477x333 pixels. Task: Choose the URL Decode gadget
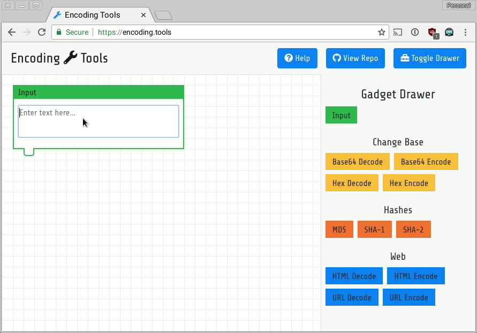352,297
